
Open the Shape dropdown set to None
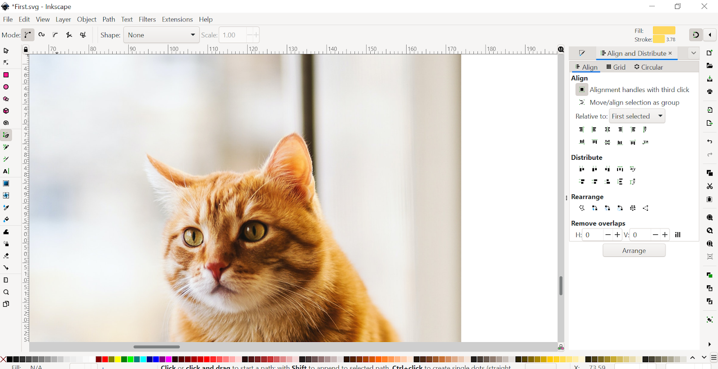pyautogui.click(x=161, y=35)
